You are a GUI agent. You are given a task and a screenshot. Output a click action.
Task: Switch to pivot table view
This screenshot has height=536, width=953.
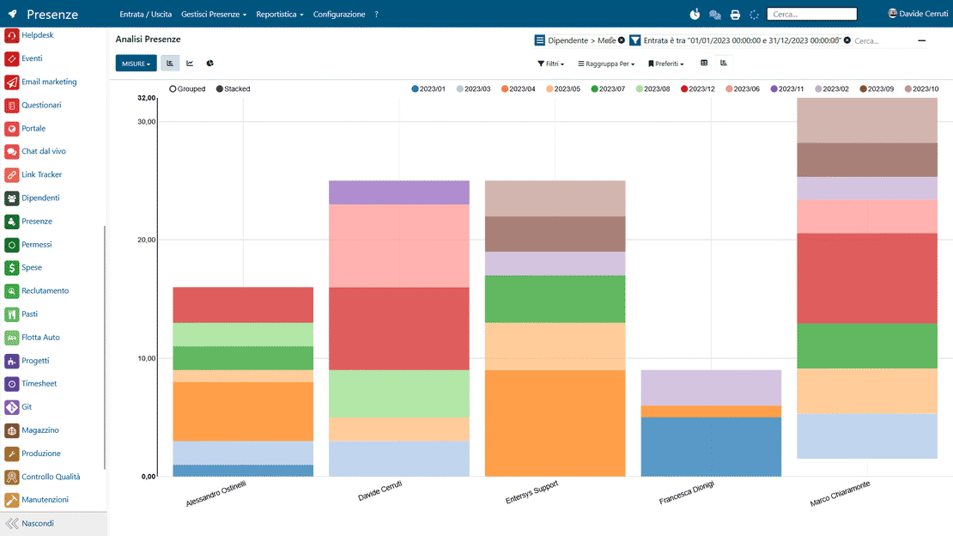[x=704, y=63]
